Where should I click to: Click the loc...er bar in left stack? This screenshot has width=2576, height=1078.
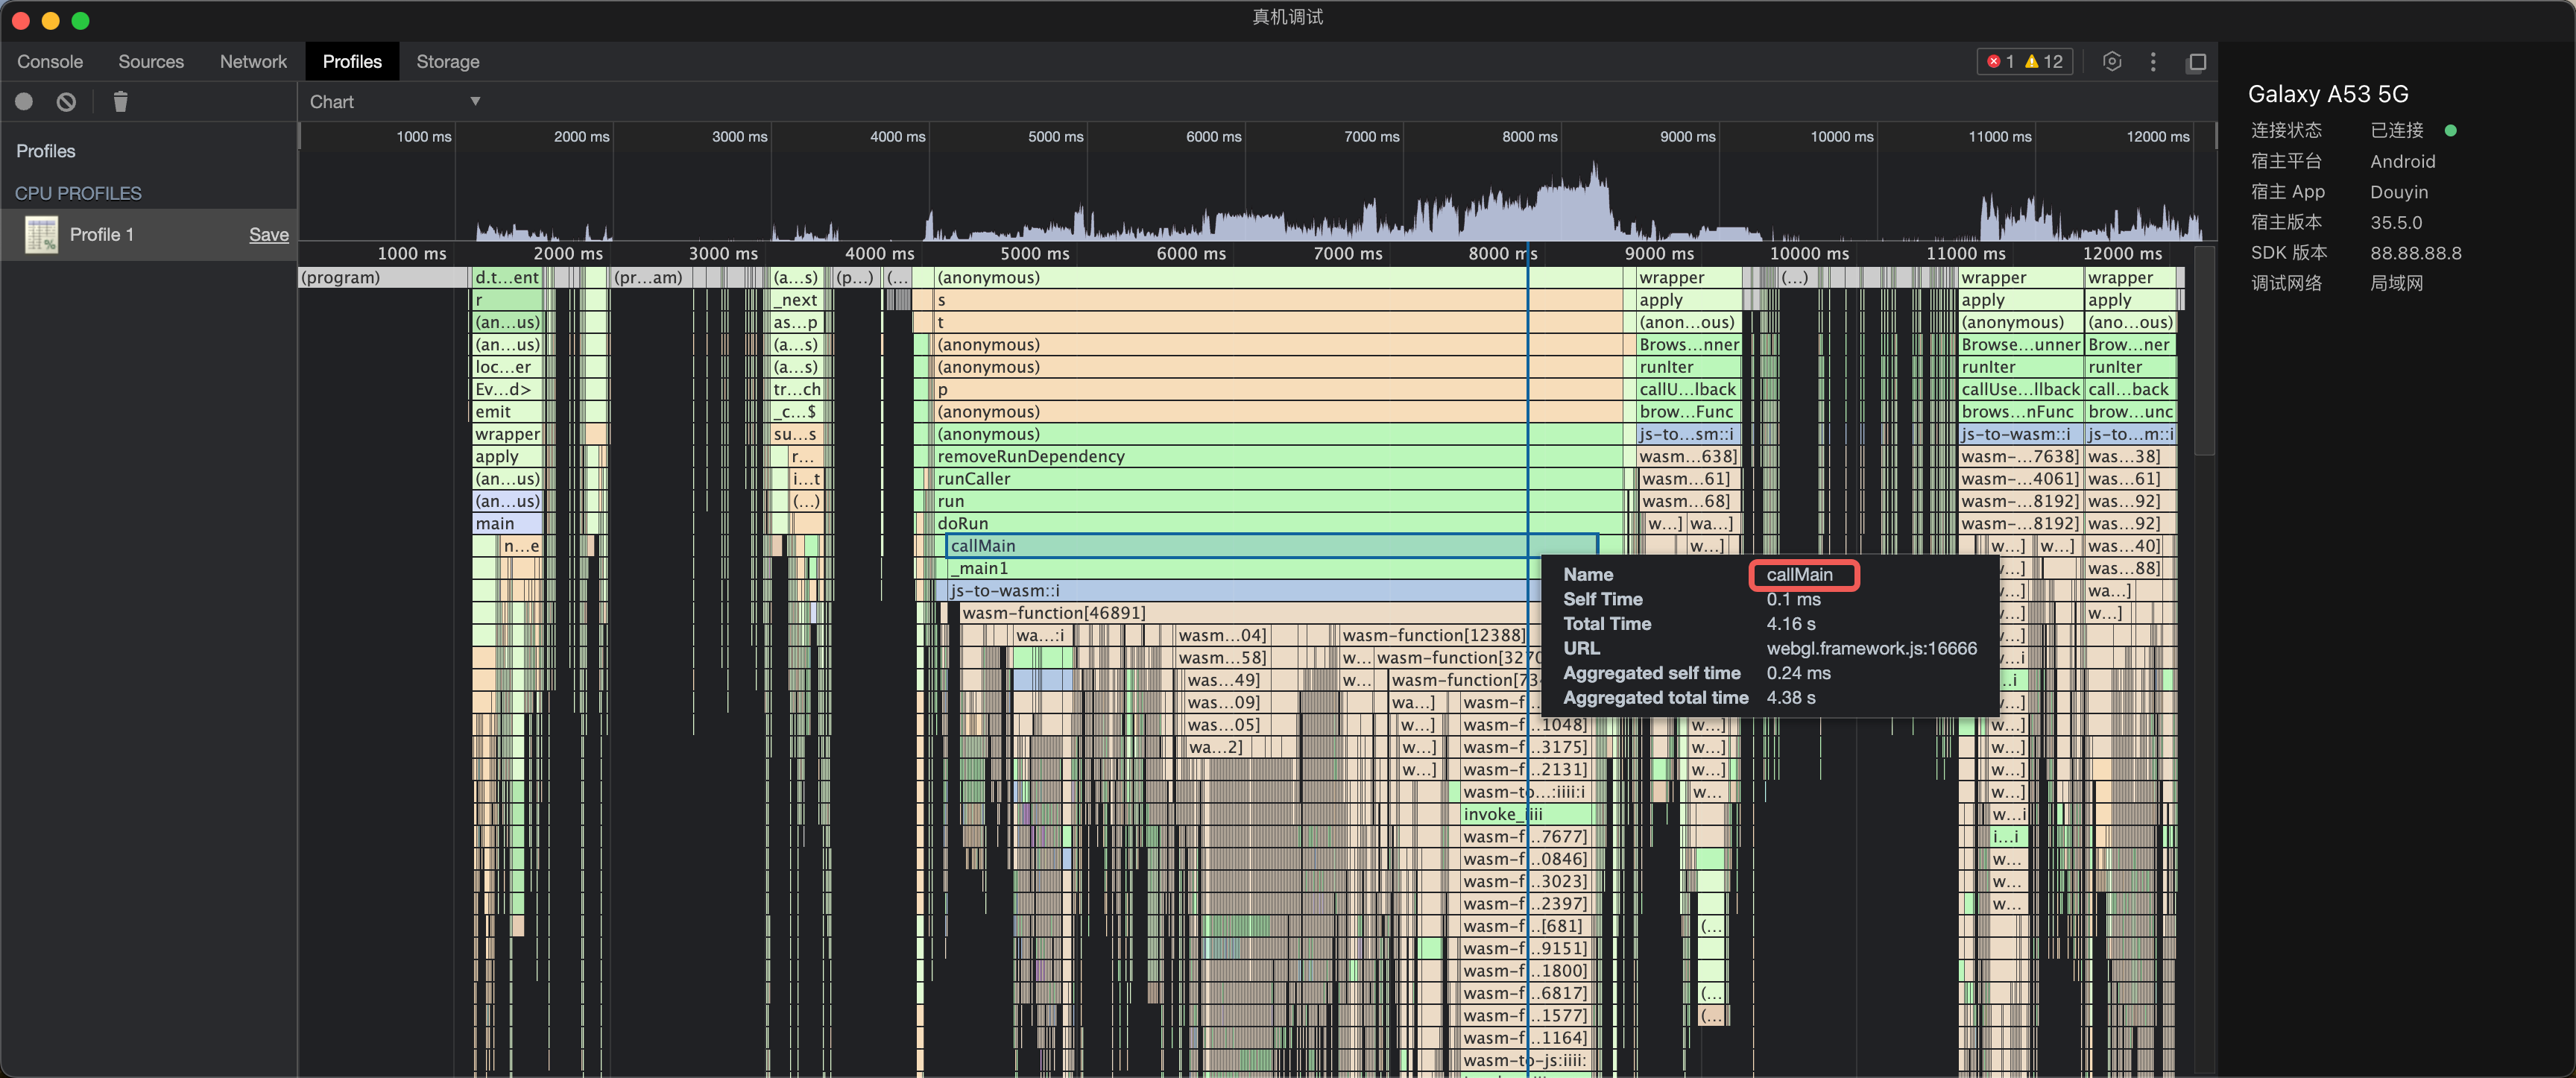[x=507, y=366]
